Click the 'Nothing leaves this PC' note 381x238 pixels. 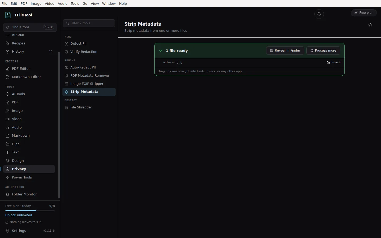(26, 222)
